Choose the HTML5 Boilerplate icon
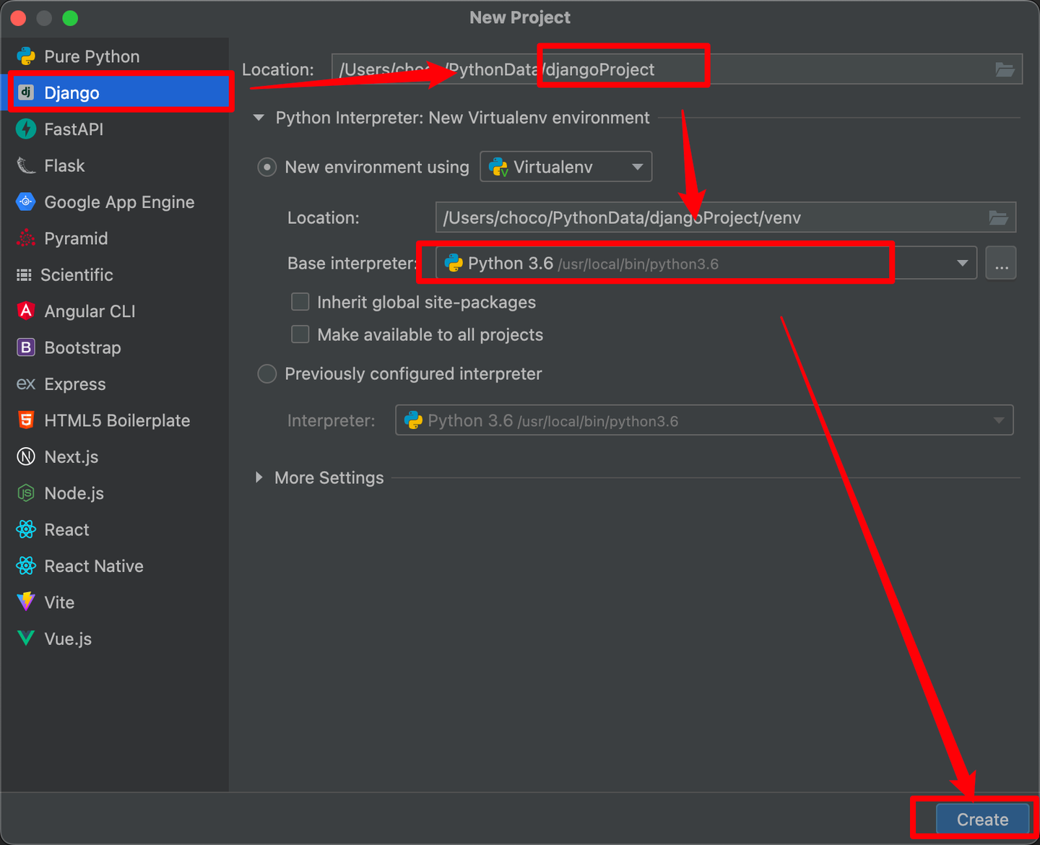The height and width of the screenshot is (845, 1040). click(26, 420)
